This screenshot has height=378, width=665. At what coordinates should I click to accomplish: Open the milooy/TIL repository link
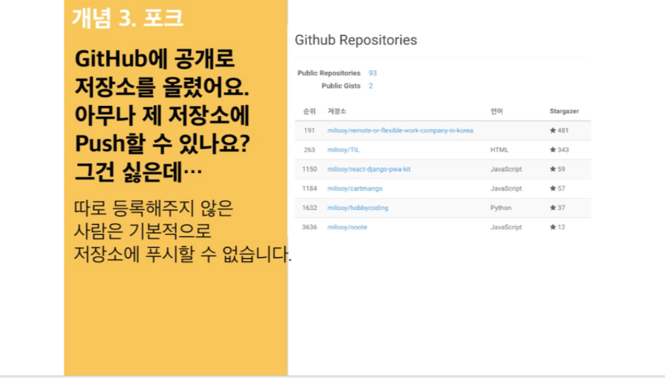point(343,150)
